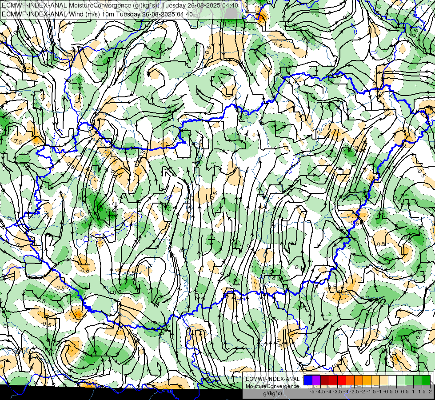Click the orange swatch (-2.5 to -2)
435x400 pixels.
tap(359, 380)
